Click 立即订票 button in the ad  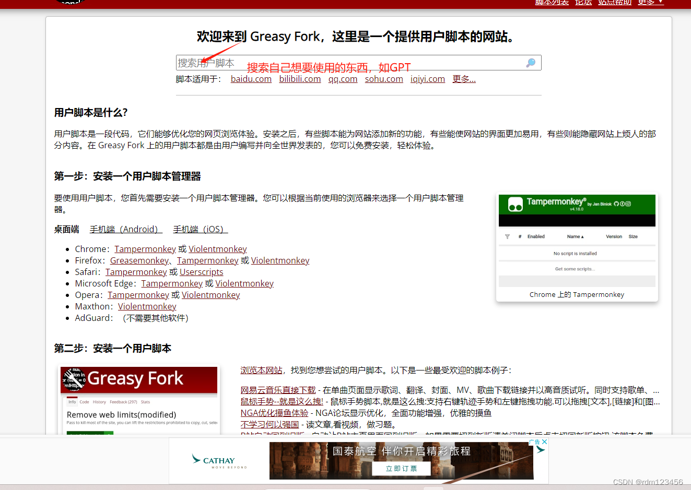click(x=401, y=469)
